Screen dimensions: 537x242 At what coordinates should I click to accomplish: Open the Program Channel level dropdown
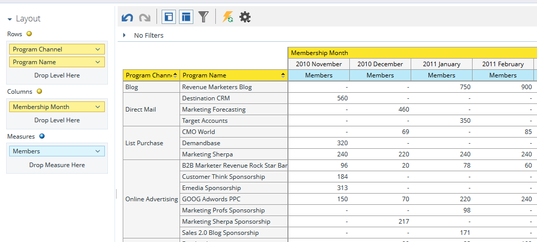98,49
